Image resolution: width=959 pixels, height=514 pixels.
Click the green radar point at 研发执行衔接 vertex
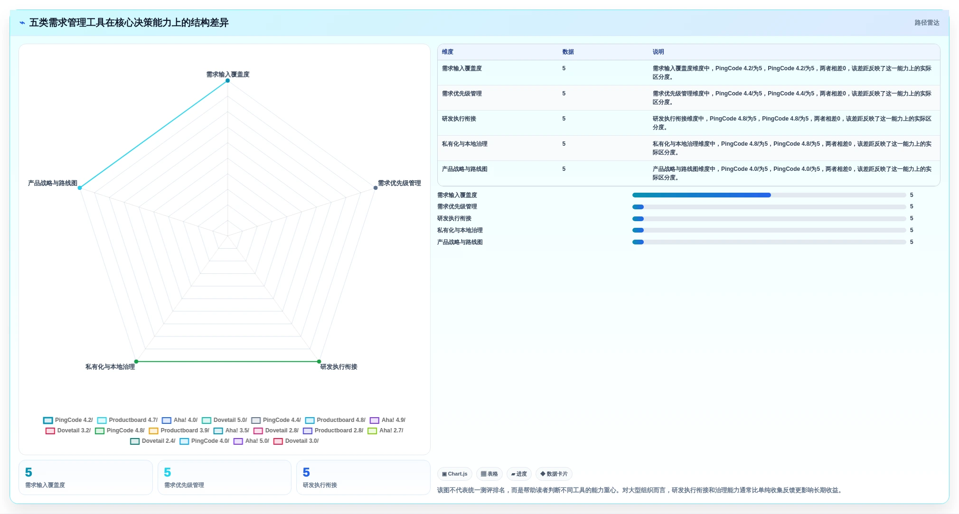[x=319, y=362]
